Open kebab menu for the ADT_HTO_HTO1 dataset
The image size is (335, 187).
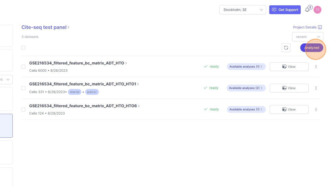[316, 88]
